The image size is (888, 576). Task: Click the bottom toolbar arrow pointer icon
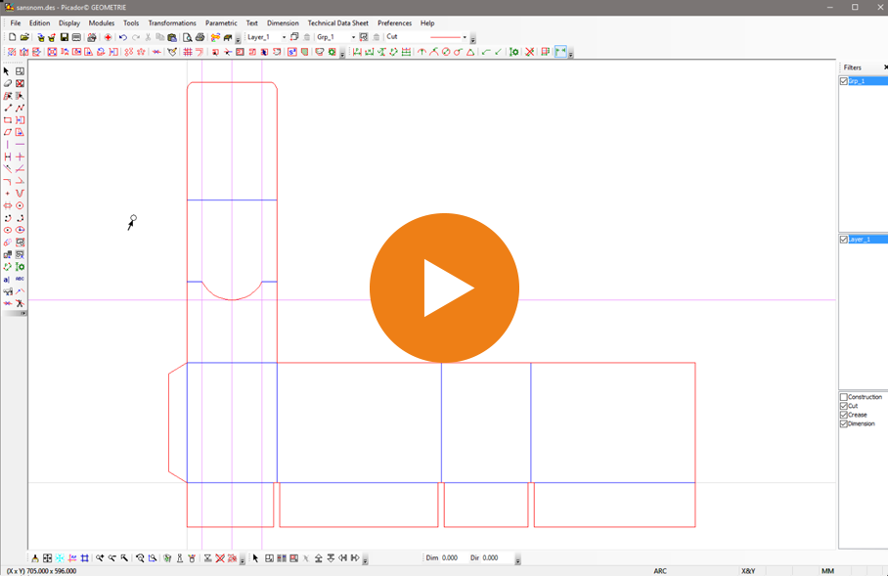coord(255,558)
